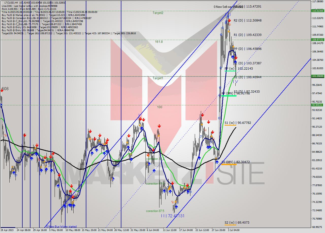This screenshot has height=233, width=325.
Task: Select '29 Apr 16:00' on the time axis
Action: pos(40,230)
